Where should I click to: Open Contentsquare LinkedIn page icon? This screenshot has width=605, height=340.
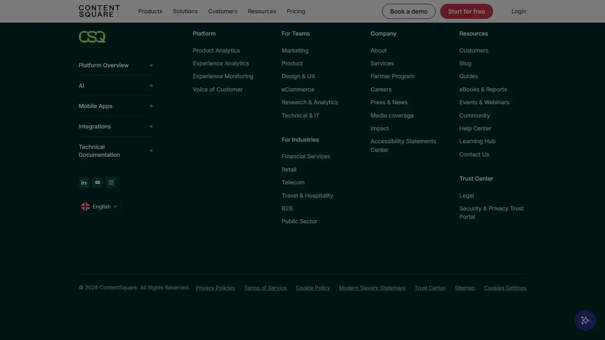coord(84,182)
